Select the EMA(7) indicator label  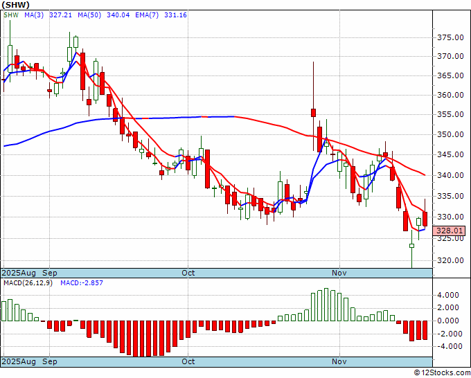[x=147, y=15]
